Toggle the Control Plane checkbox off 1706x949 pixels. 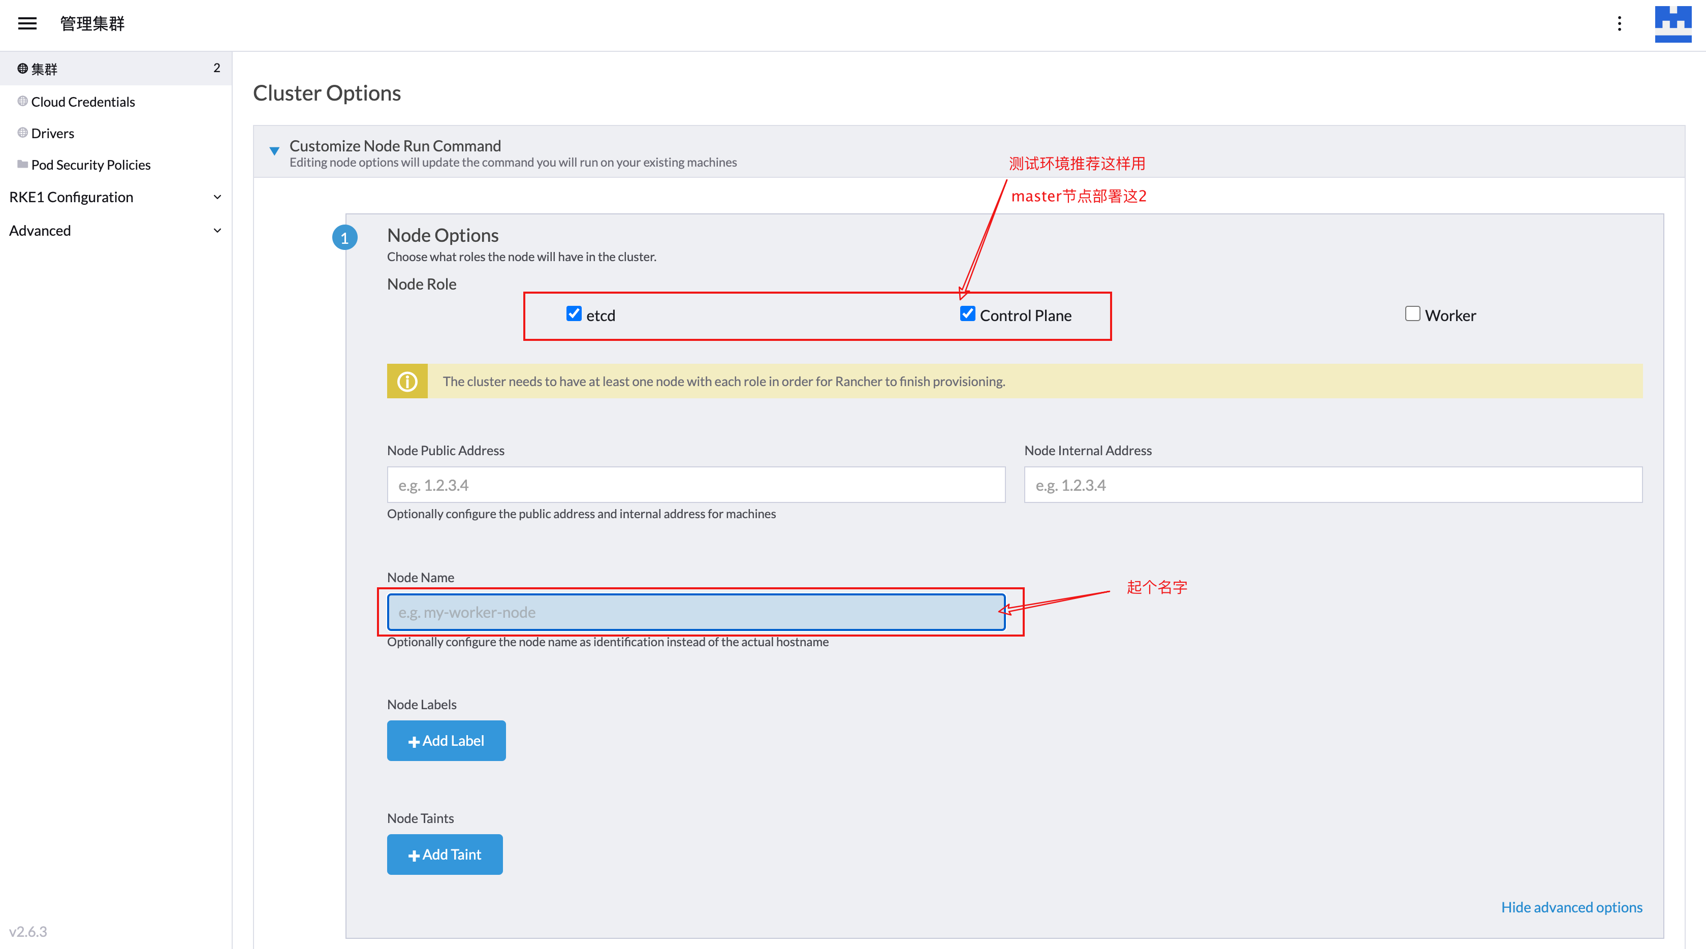[x=964, y=314]
